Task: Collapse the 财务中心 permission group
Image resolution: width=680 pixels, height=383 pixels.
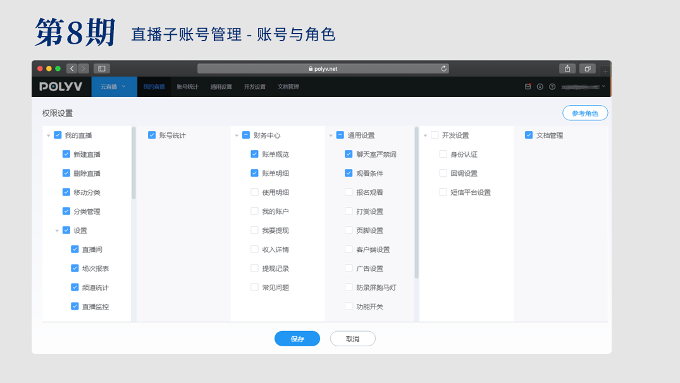Action: (237, 135)
